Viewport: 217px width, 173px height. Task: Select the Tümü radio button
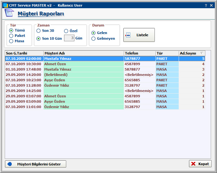point(11,30)
